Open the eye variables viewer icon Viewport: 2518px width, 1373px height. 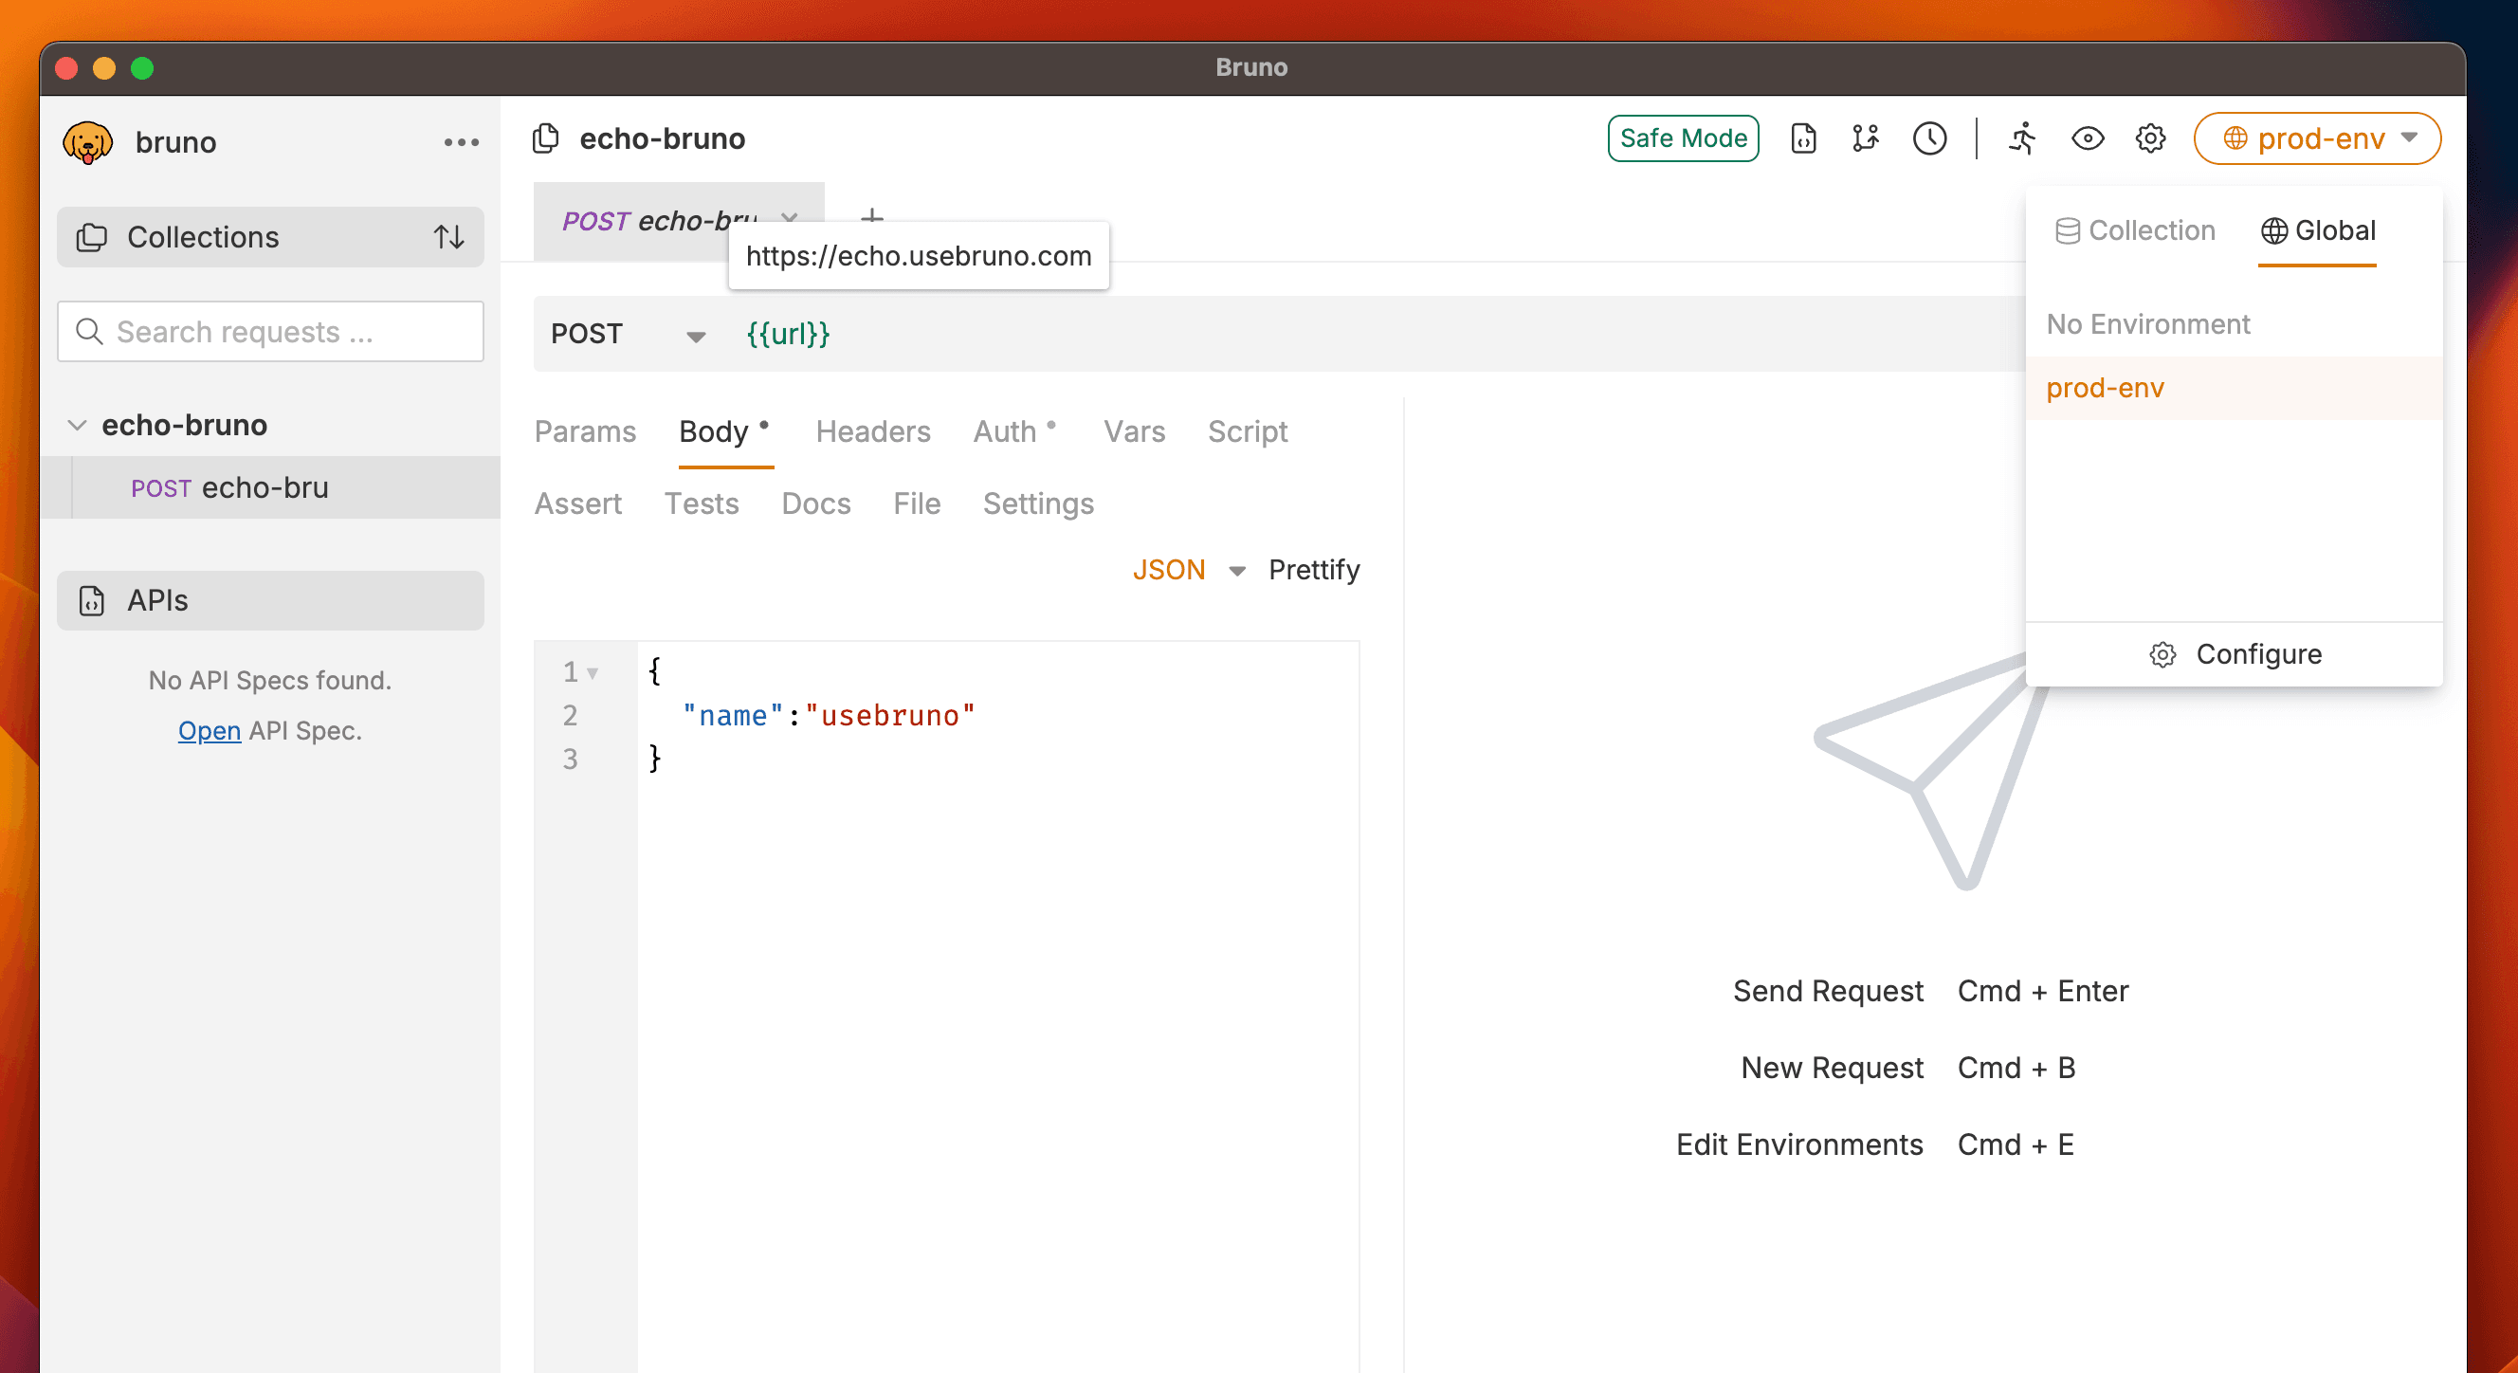point(2087,138)
